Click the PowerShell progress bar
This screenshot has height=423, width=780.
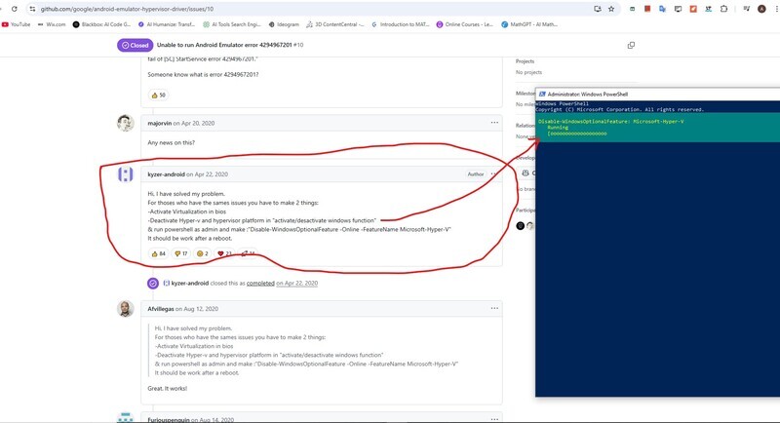pos(577,134)
